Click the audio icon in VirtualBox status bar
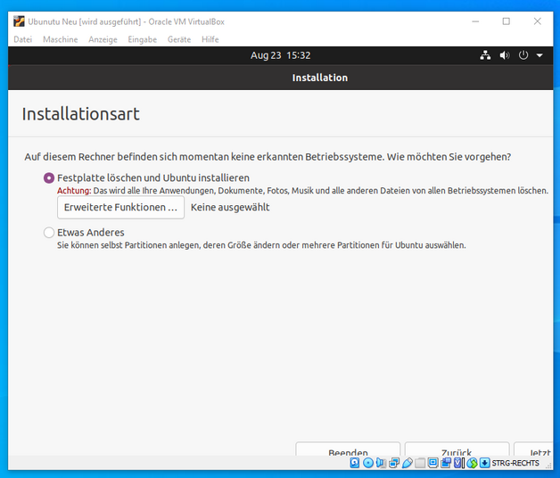560x478 pixels. click(x=382, y=463)
